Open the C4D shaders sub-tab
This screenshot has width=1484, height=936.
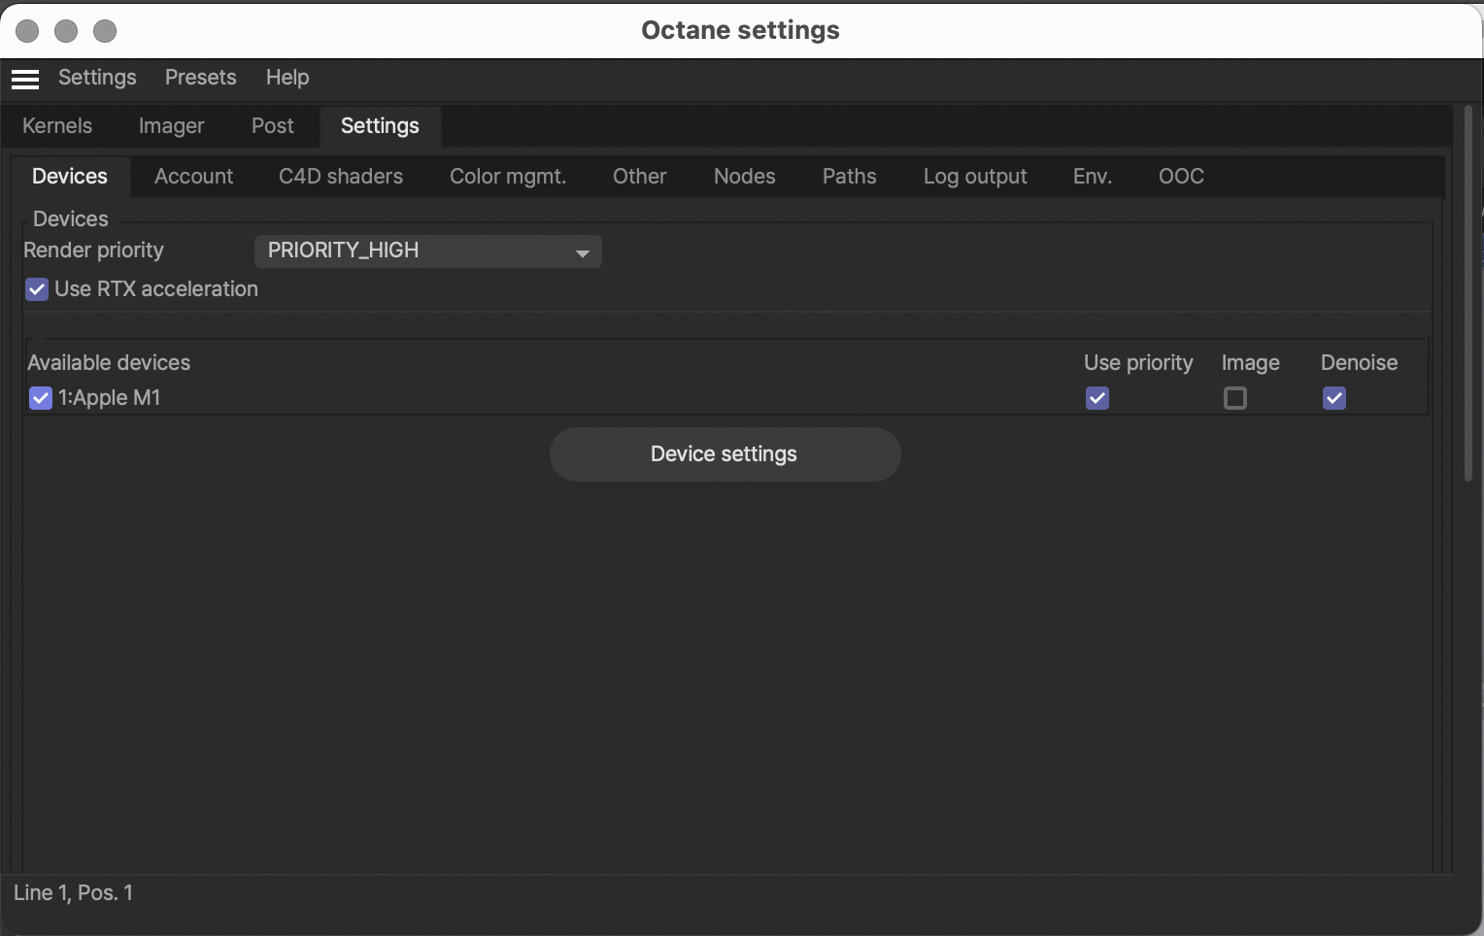click(341, 177)
